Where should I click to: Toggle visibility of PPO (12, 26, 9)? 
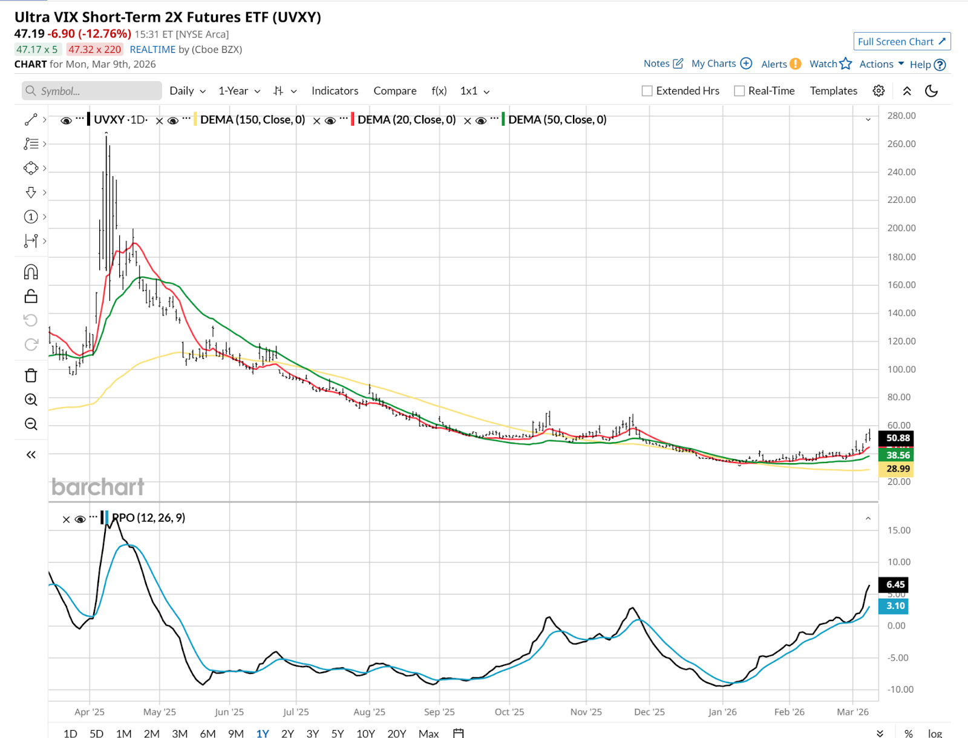(x=80, y=519)
